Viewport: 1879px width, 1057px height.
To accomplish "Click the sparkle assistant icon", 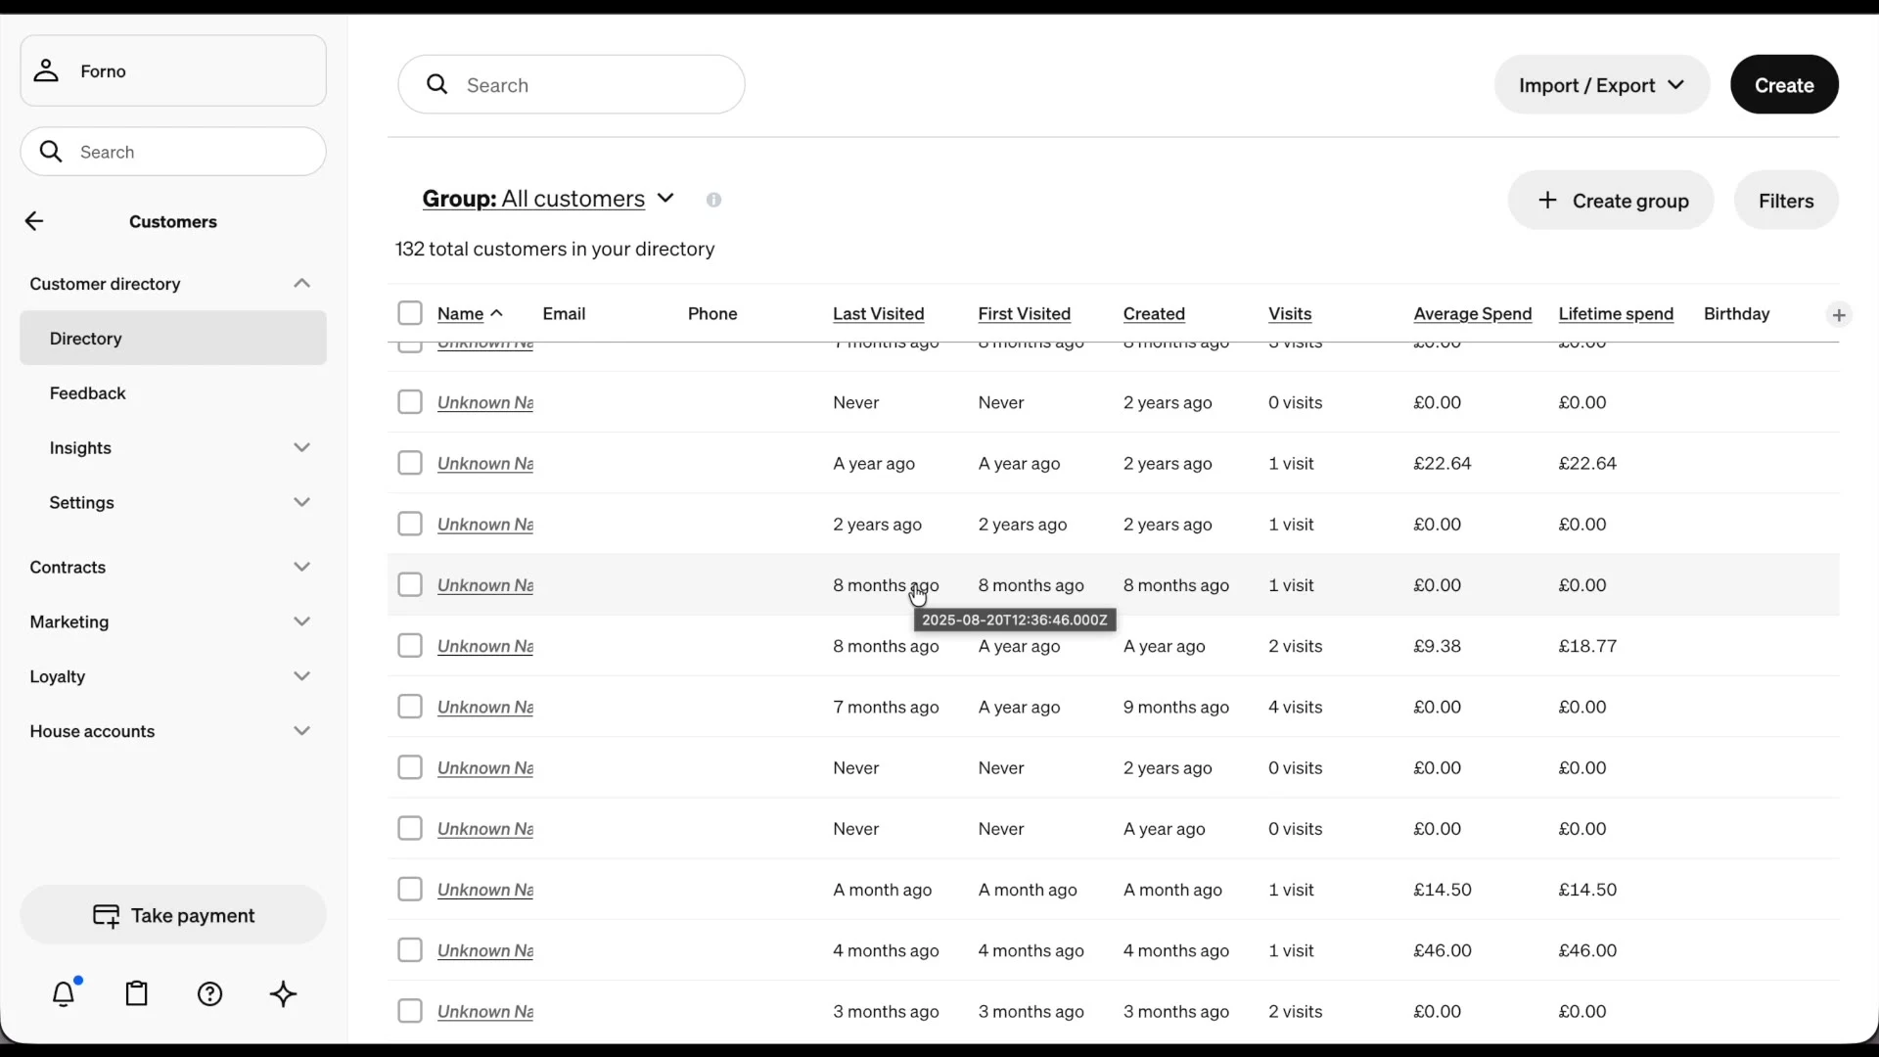I will point(283,994).
